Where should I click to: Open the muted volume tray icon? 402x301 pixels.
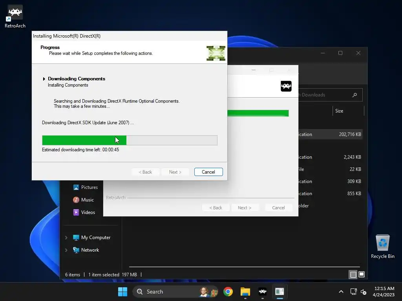pos(364,292)
